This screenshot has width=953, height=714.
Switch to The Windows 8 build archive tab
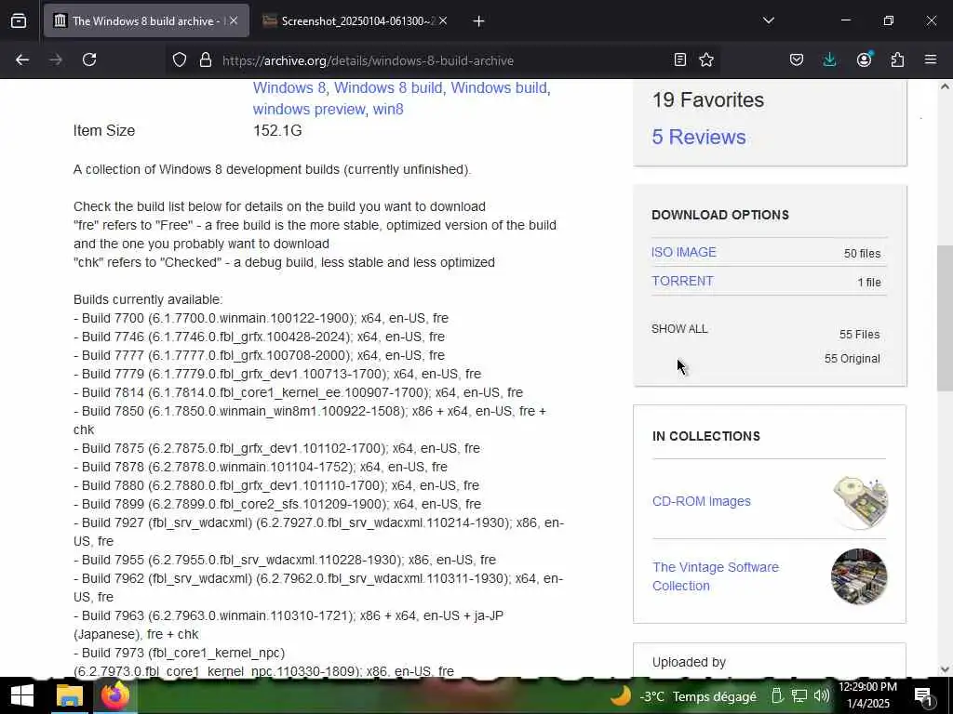point(146,21)
